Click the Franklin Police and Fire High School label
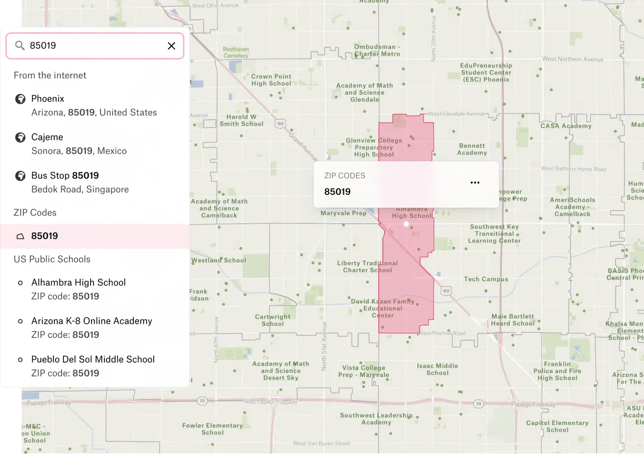 (x=558, y=371)
